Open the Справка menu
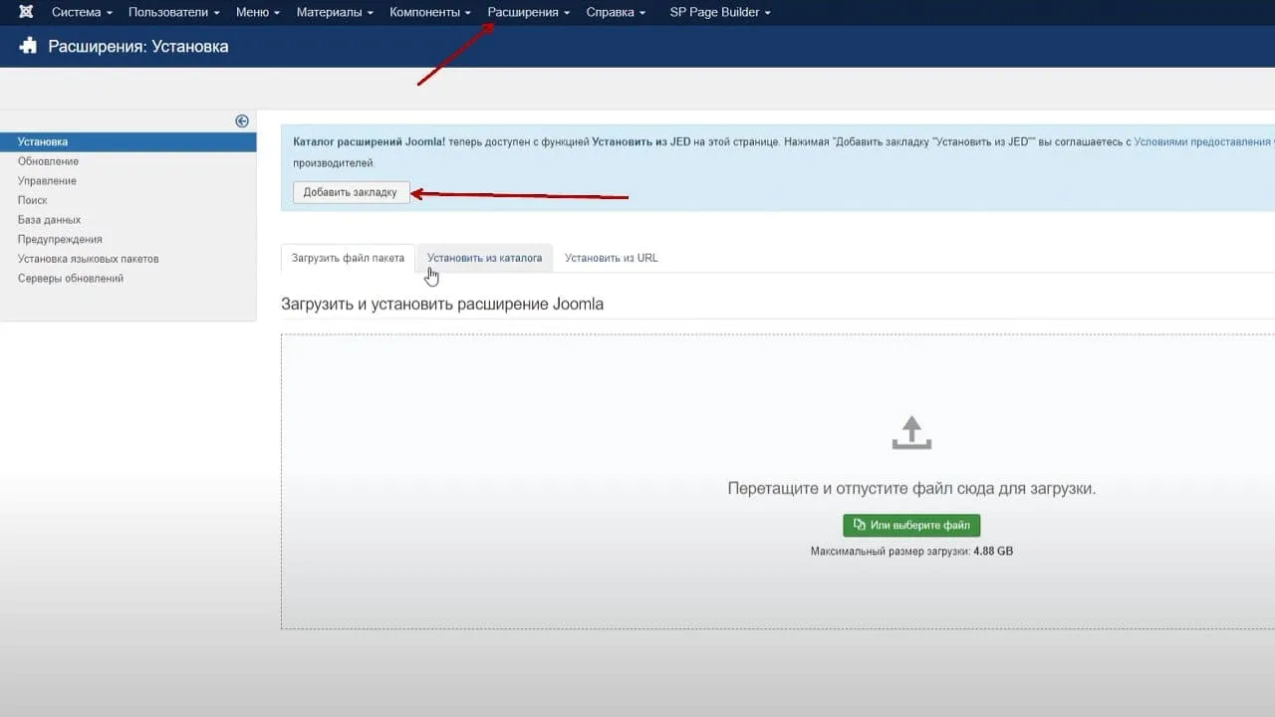Viewport: 1275px width, 717px height. [x=616, y=12]
